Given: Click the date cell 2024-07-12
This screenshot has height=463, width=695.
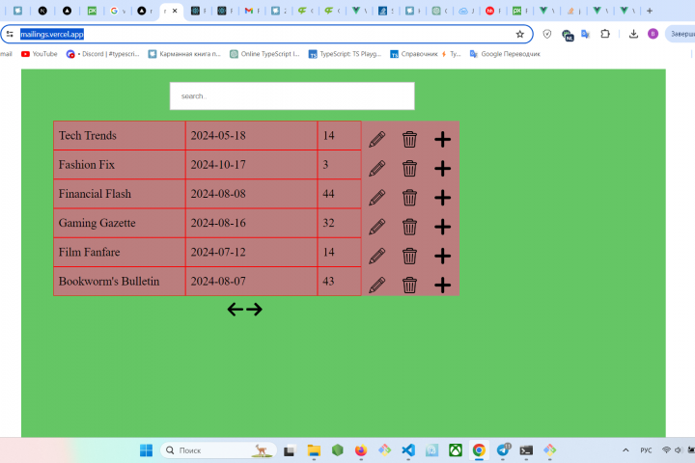Looking at the screenshot, I should tap(251, 252).
